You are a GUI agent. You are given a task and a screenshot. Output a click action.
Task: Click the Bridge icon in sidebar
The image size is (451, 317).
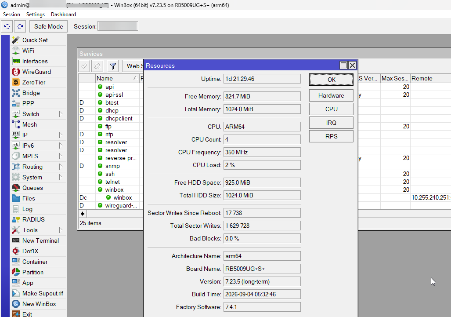coord(15,93)
